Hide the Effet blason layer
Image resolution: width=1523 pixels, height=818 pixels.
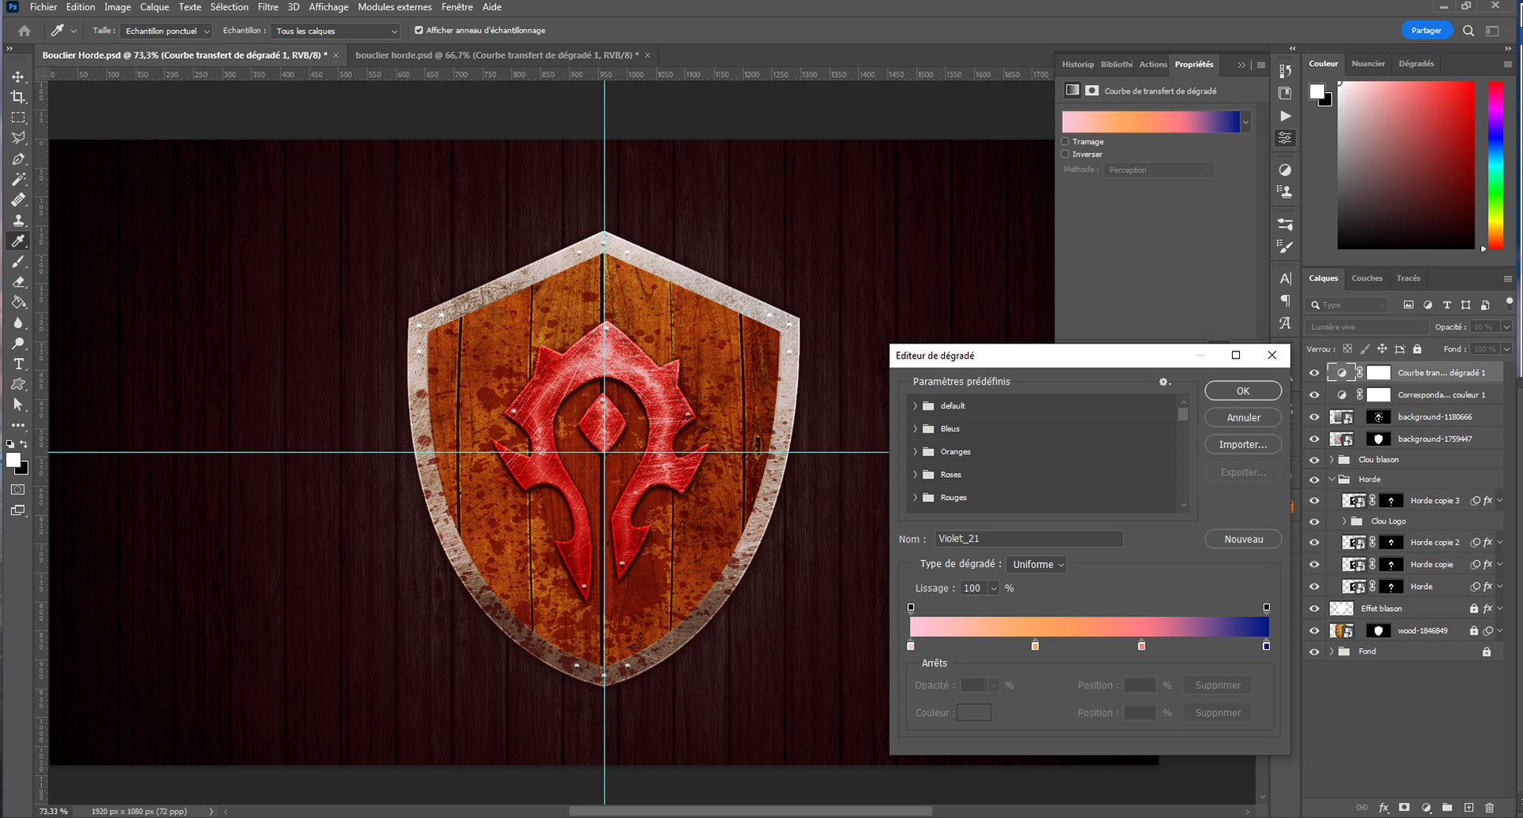pyautogui.click(x=1314, y=609)
